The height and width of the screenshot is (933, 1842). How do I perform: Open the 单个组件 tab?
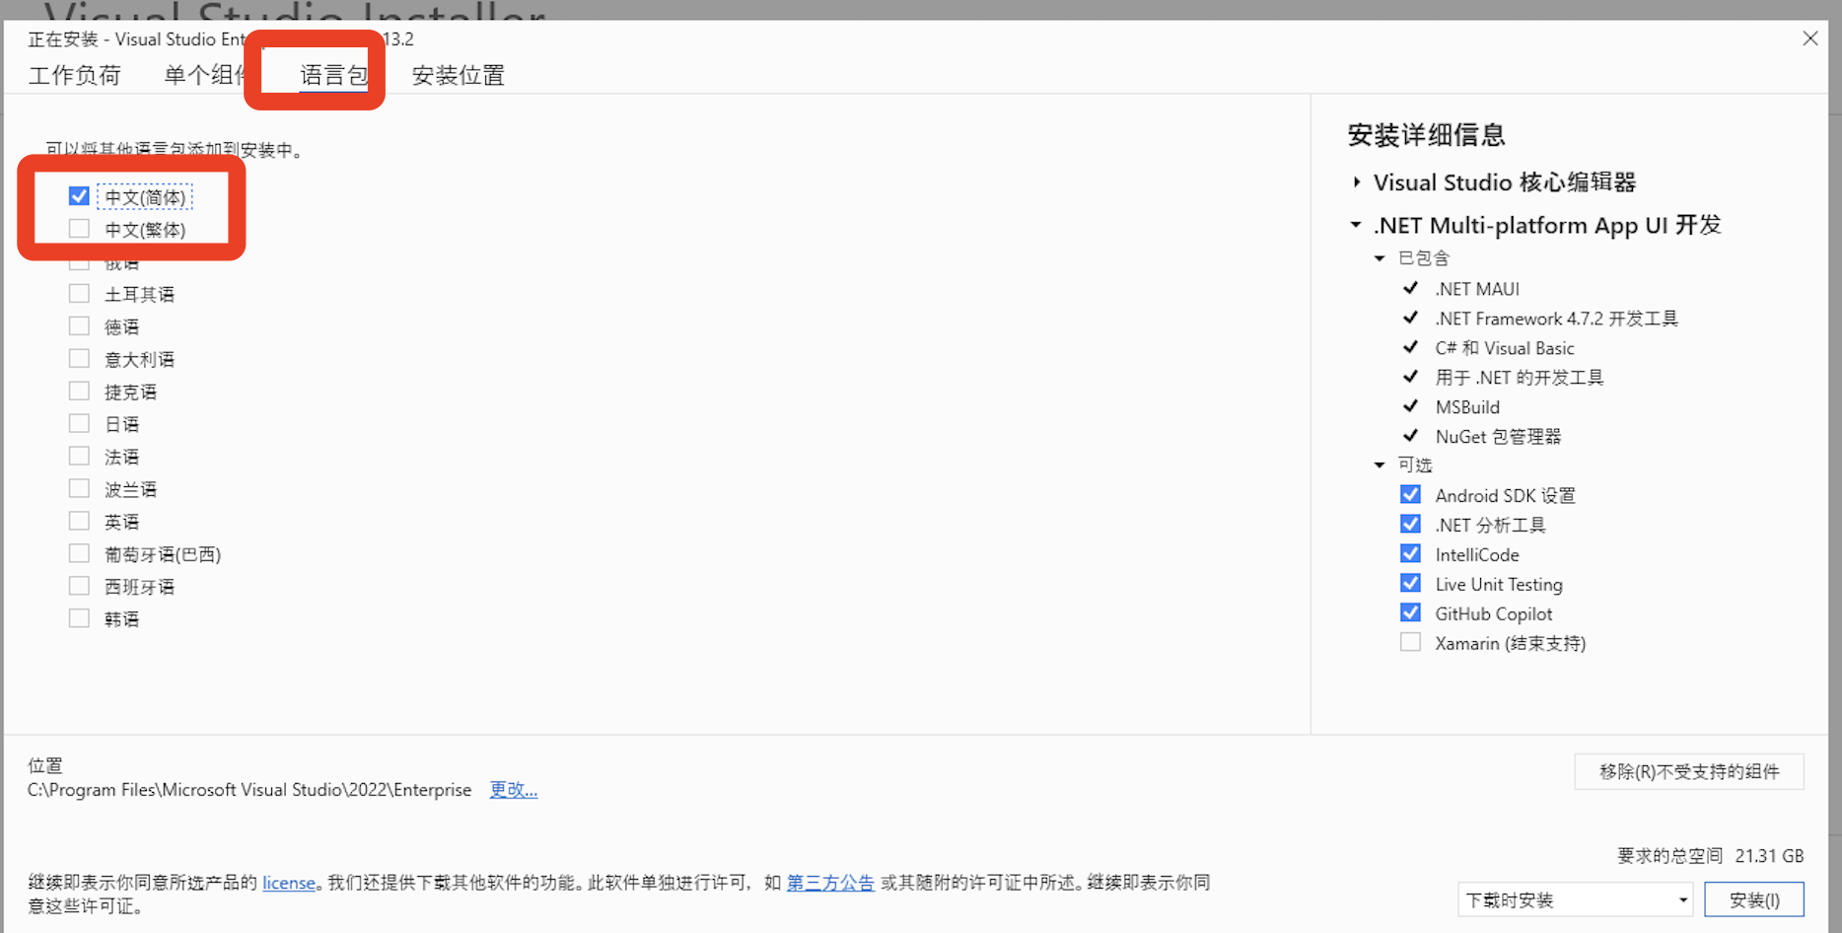(x=204, y=75)
